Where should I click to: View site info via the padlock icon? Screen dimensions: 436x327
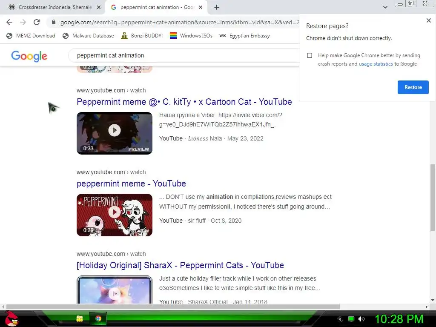pyautogui.click(x=54, y=22)
